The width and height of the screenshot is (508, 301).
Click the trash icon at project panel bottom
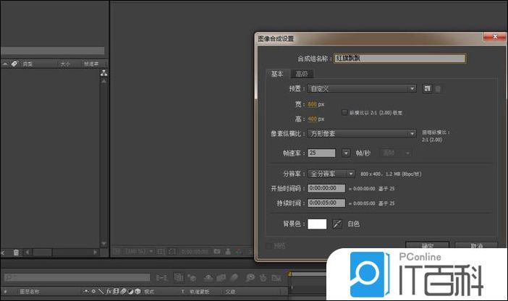click(16, 252)
